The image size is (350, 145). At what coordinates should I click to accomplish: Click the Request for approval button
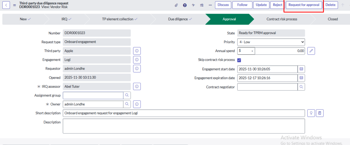tap(304, 5)
